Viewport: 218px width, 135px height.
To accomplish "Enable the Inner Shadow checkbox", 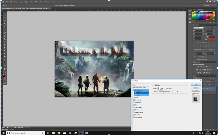I will (134, 100).
